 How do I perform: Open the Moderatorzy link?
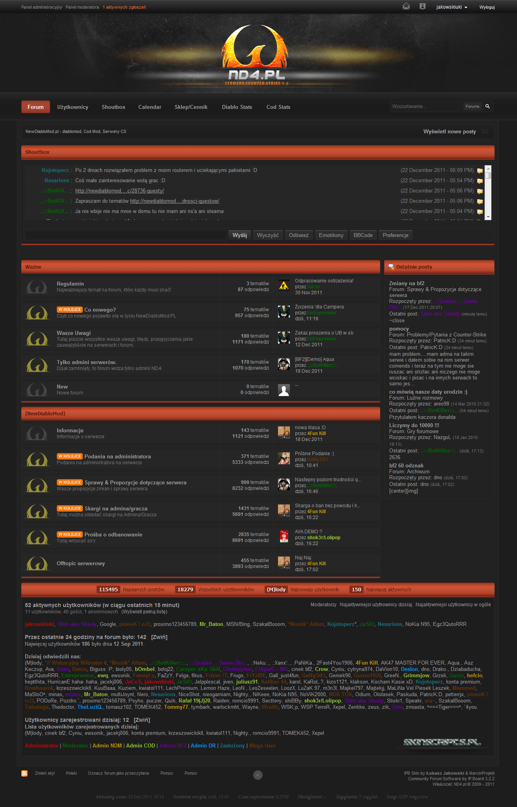click(323, 605)
